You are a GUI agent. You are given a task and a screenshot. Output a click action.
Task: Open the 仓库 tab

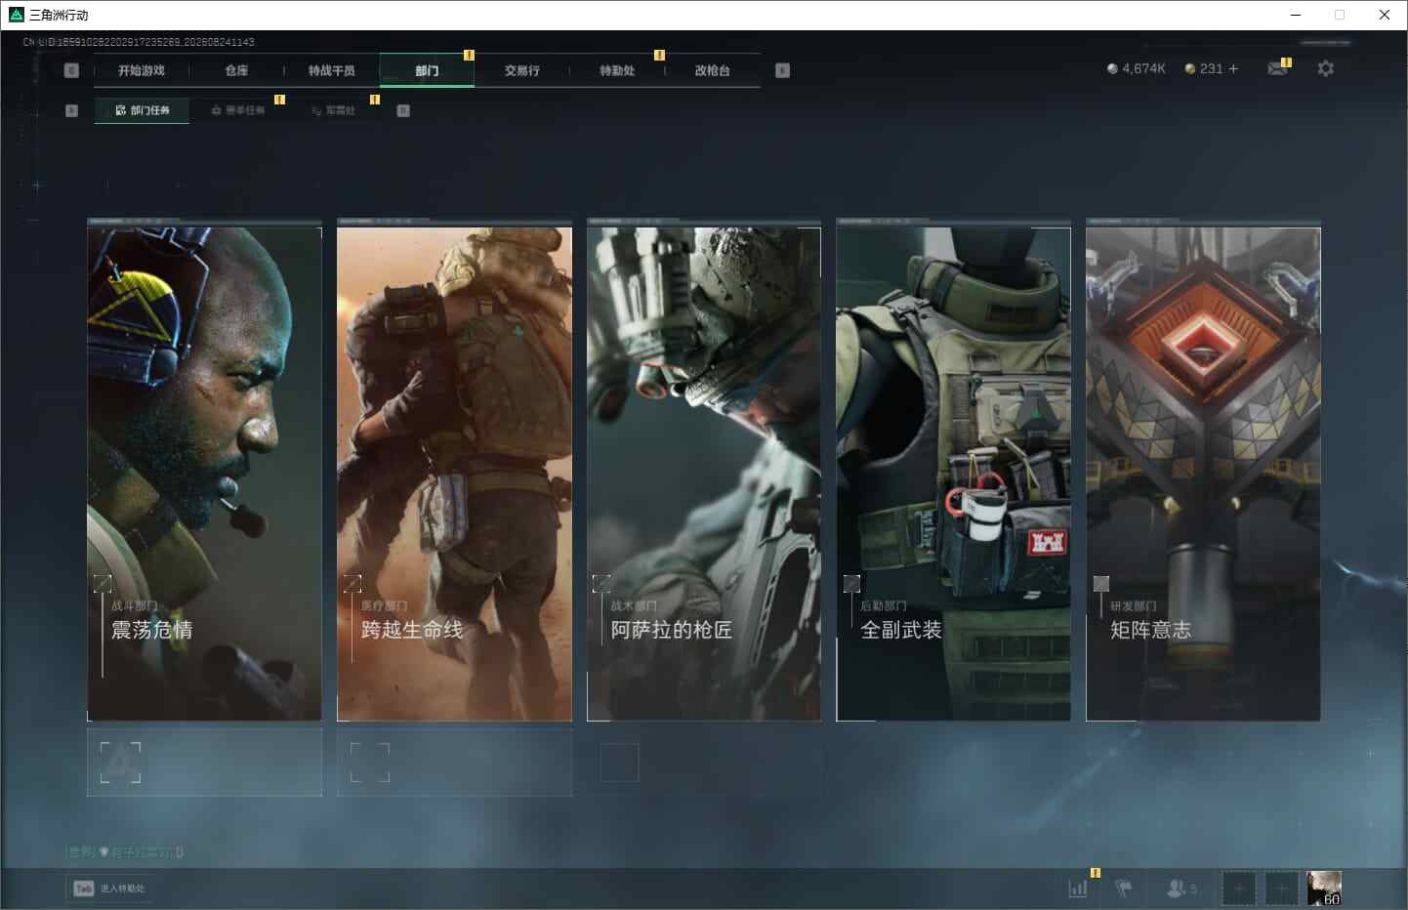(236, 70)
